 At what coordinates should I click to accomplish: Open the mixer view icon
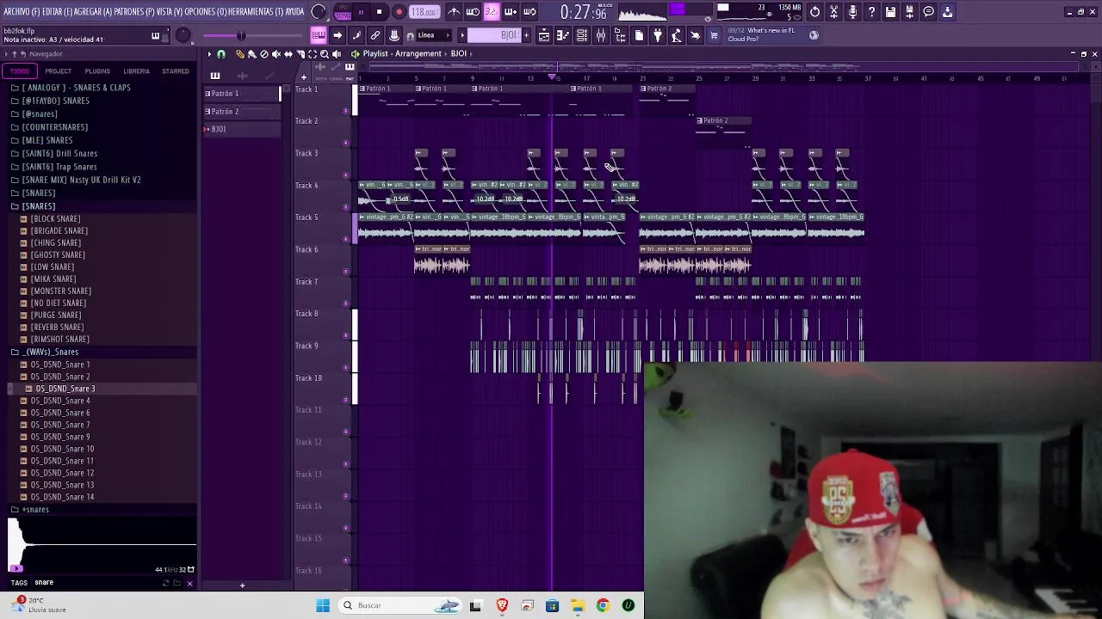600,35
